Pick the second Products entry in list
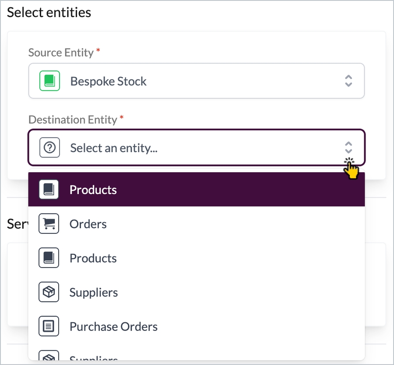 pyautogui.click(x=93, y=258)
